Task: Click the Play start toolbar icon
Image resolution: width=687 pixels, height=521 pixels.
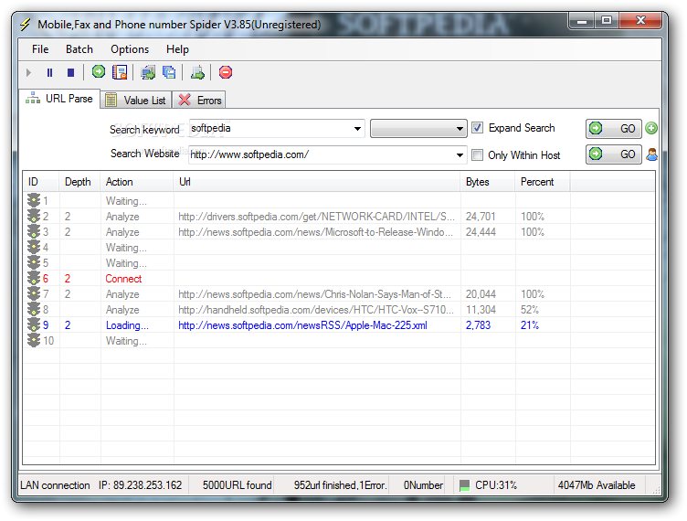Action: [28, 73]
